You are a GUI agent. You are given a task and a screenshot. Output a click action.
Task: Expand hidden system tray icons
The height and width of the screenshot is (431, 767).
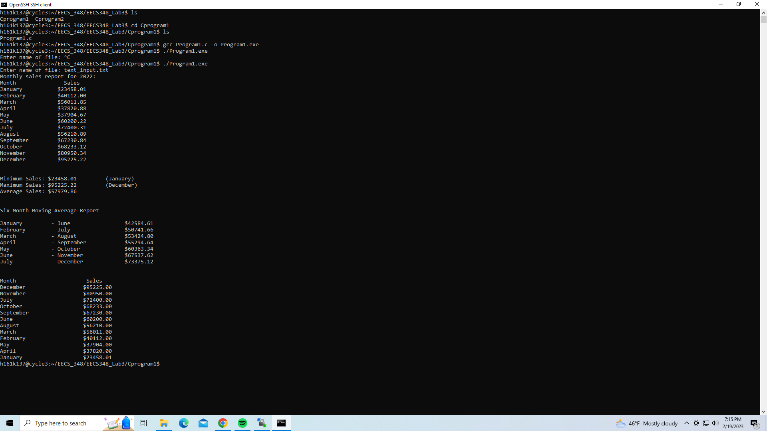pyautogui.click(x=686, y=423)
